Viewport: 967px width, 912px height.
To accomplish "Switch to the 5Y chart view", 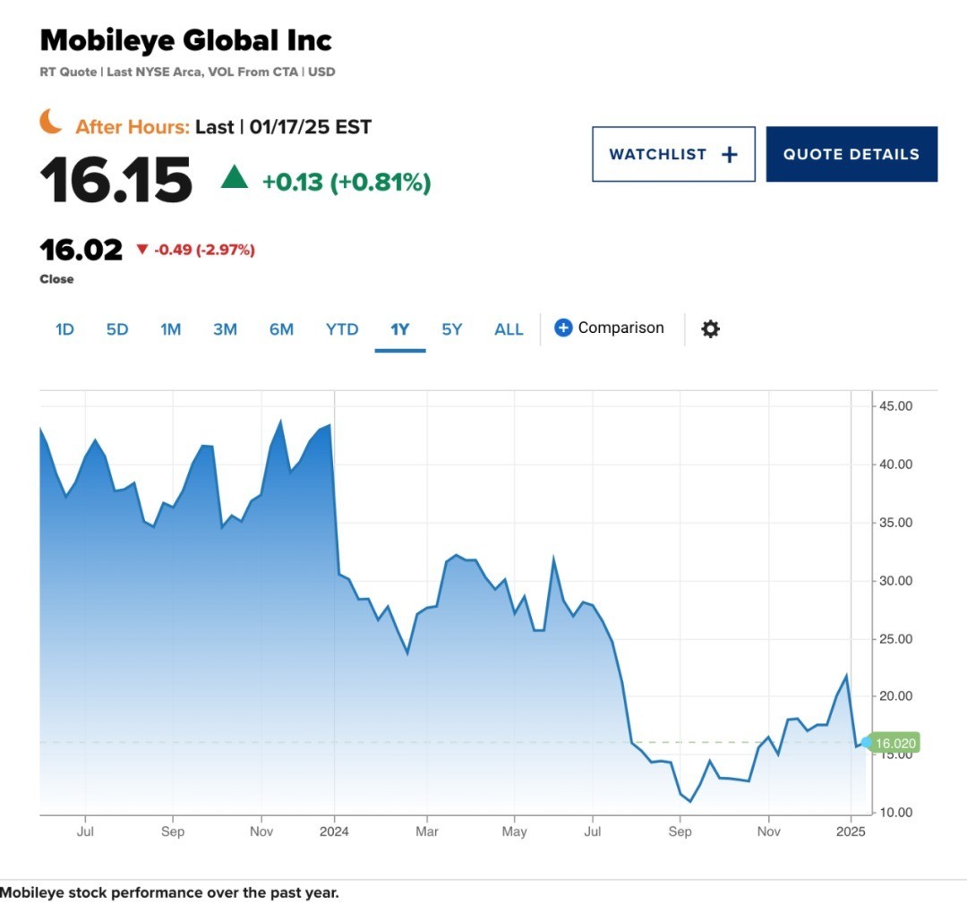I will (452, 329).
